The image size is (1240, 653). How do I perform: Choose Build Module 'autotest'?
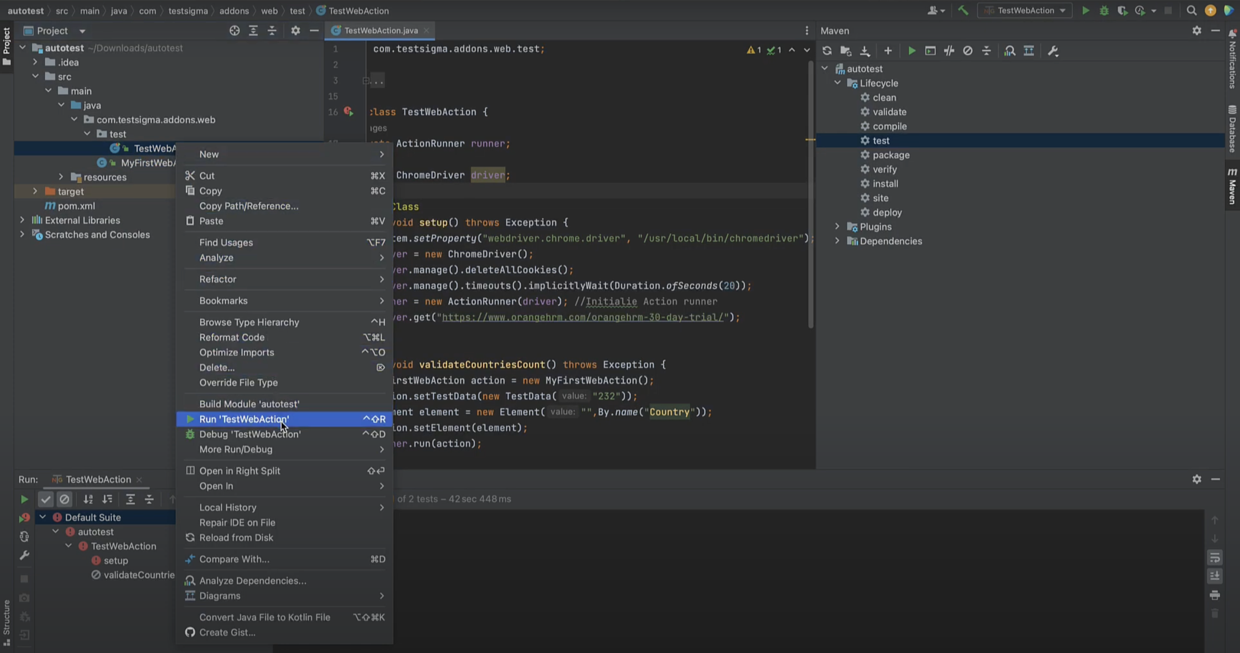pos(284,404)
